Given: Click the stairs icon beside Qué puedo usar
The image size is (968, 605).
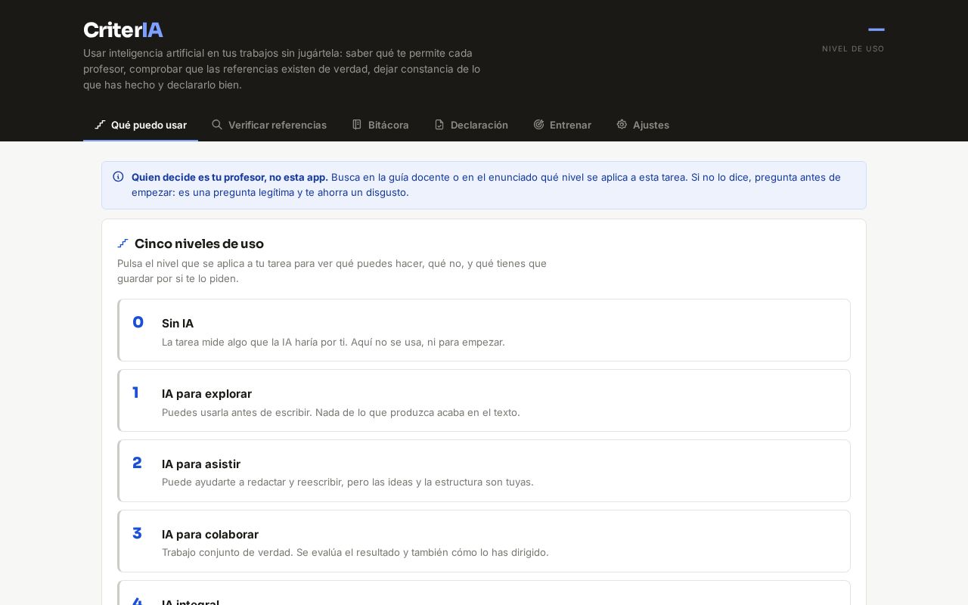Looking at the screenshot, I should (x=100, y=125).
